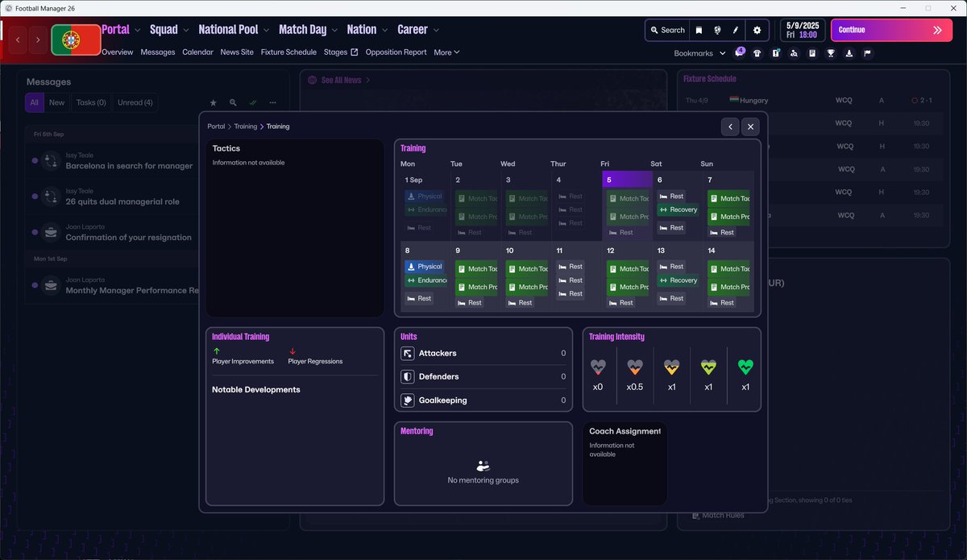967x560 pixels.
Task: Open the Opposition Report tab
Action: click(x=396, y=52)
